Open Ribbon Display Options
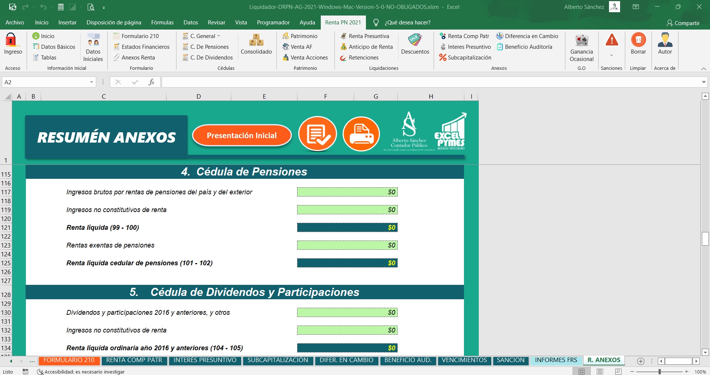The height and width of the screenshot is (375, 710). click(x=636, y=7)
